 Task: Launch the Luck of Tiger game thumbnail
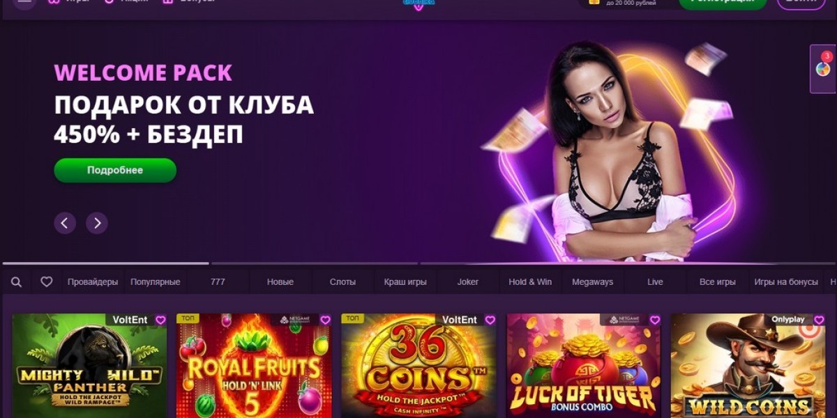[x=583, y=366]
